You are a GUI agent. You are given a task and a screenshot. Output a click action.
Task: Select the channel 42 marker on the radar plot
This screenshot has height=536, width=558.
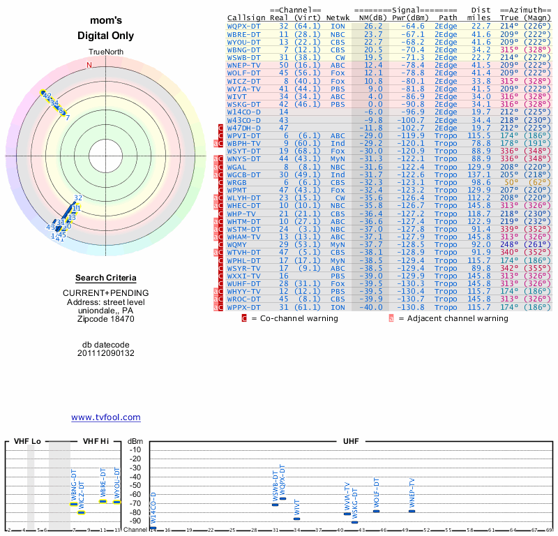coord(47,96)
